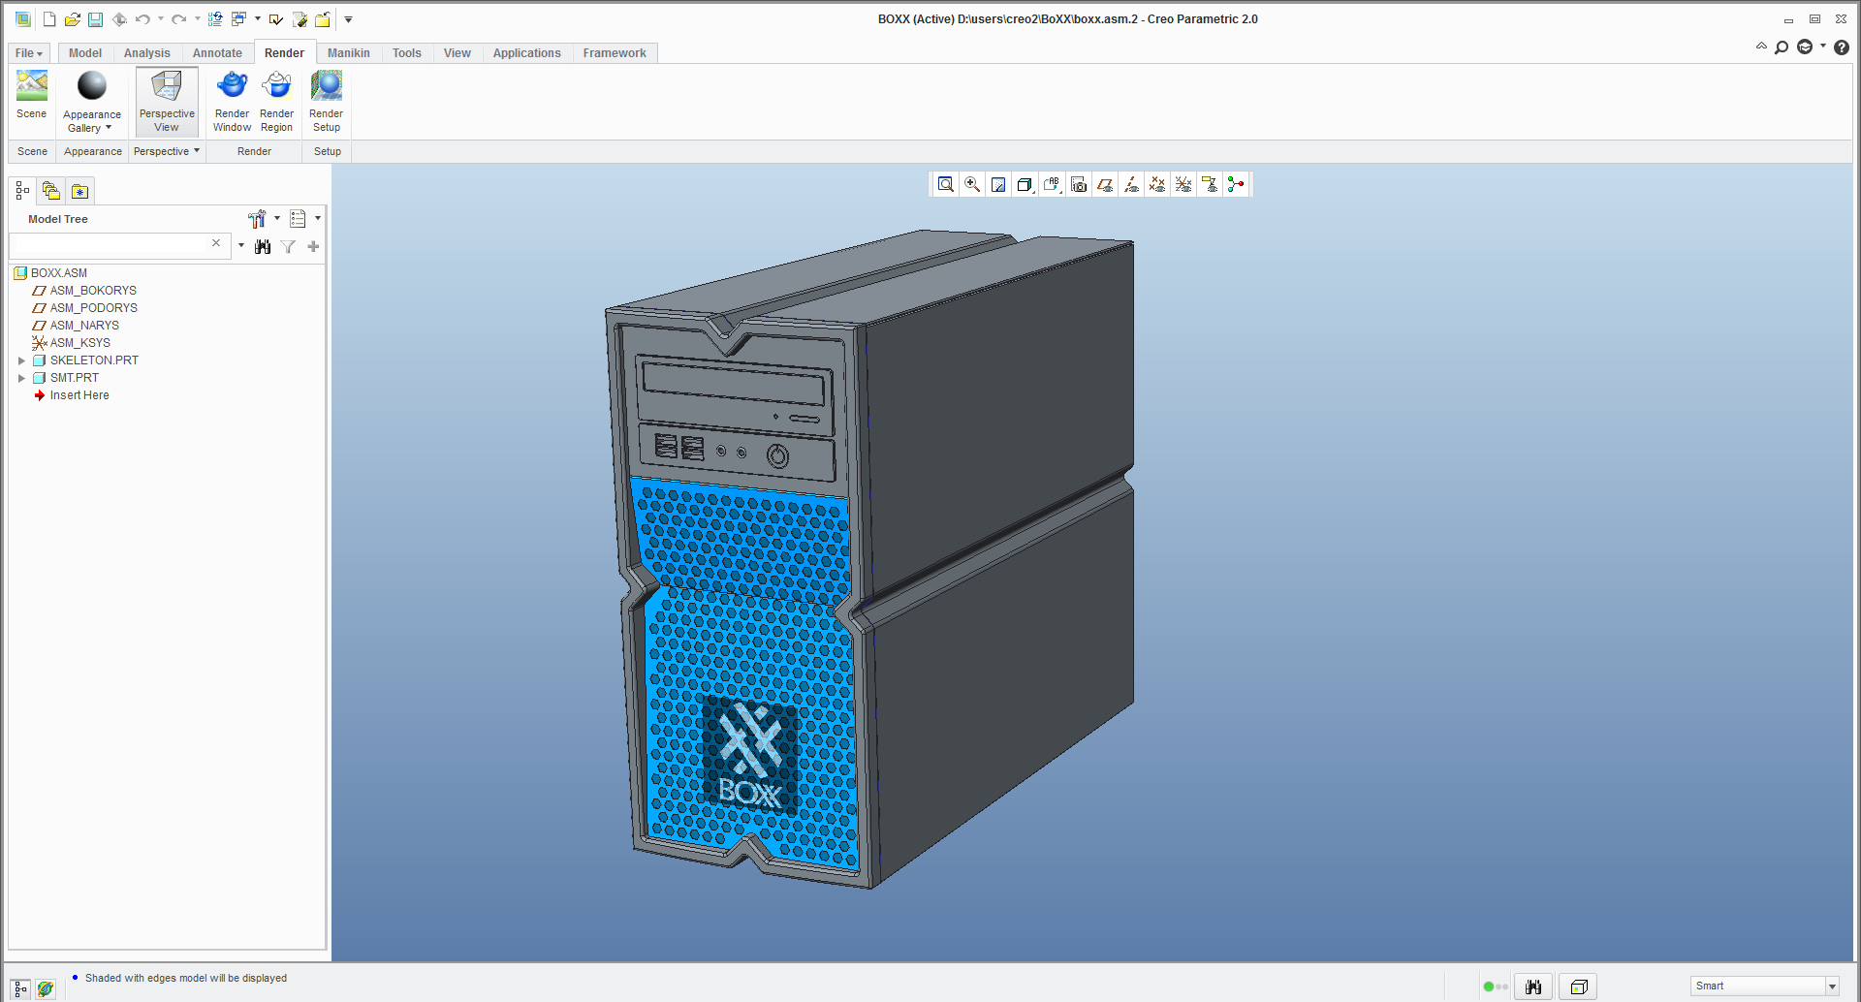Select the Insert Here marker in Model Tree
Screen dimensions: 1861x1002
79,395
